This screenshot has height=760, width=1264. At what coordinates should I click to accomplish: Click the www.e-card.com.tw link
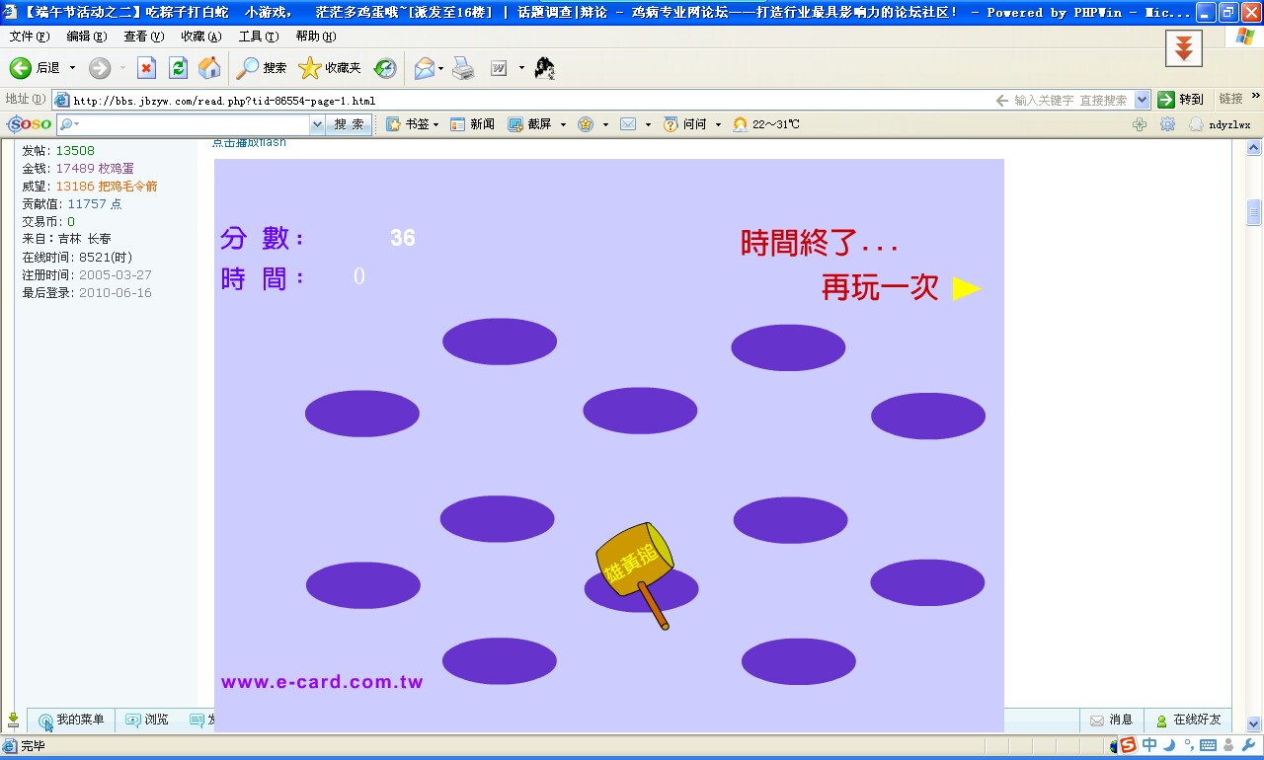[322, 682]
